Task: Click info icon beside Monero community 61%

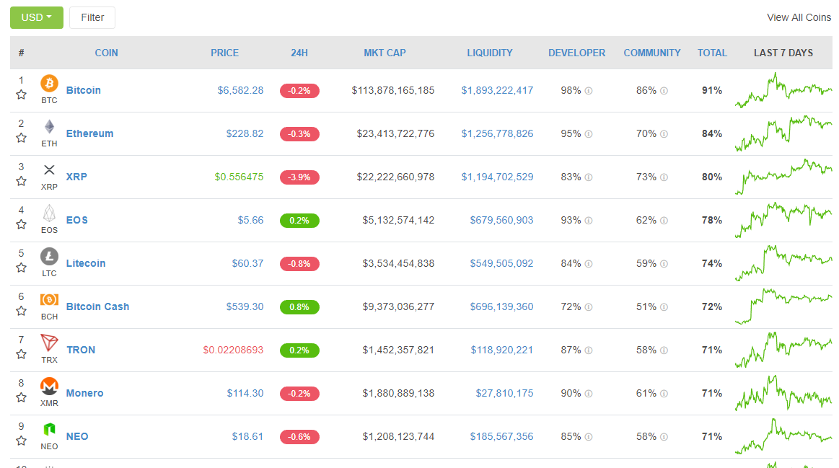Action: tap(664, 394)
